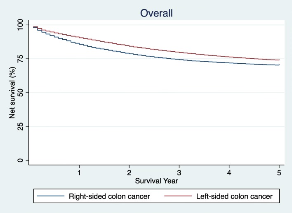Pick the blue legend line swatch
Screen dimensions: 292x213
pos(50,196)
